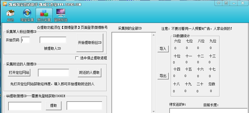Click the 导入 button

tap(163, 49)
